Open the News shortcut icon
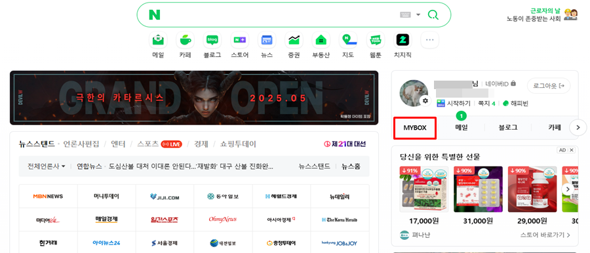590x253 pixels. tap(267, 40)
